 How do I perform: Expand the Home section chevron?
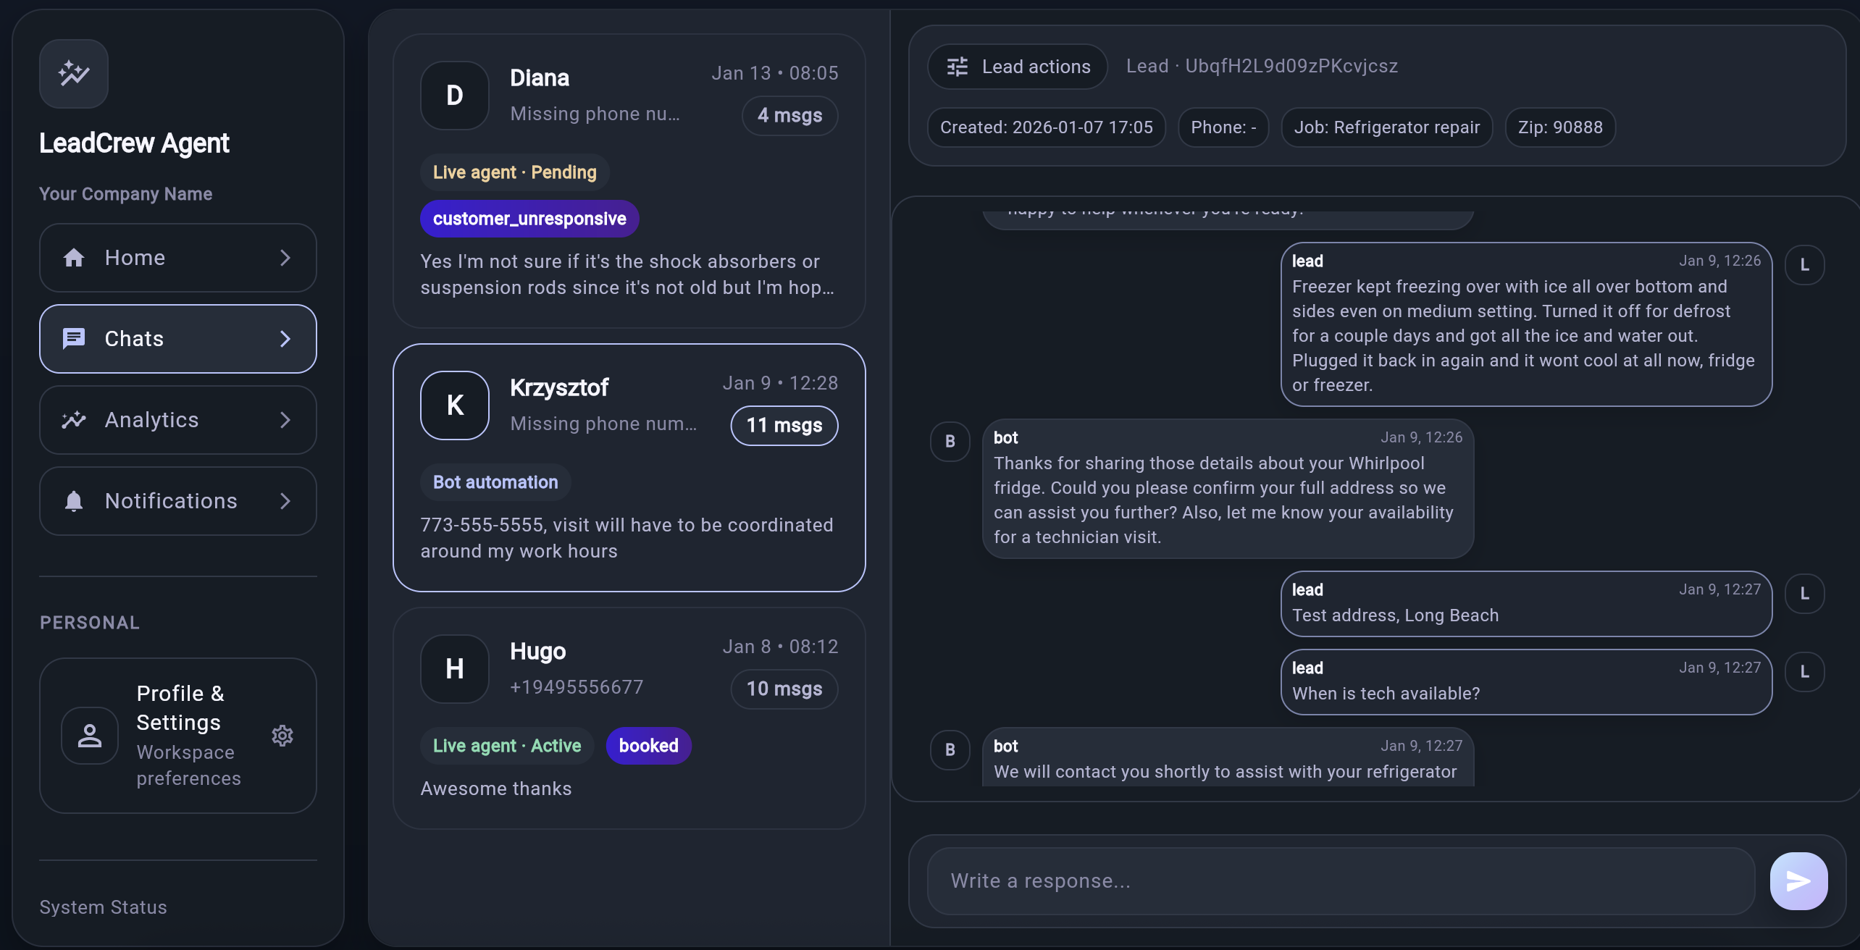pyautogui.click(x=285, y=257)
